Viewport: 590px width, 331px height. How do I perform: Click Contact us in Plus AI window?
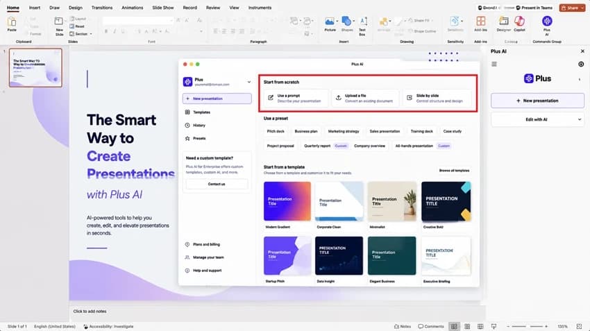[x=217, y=184]
